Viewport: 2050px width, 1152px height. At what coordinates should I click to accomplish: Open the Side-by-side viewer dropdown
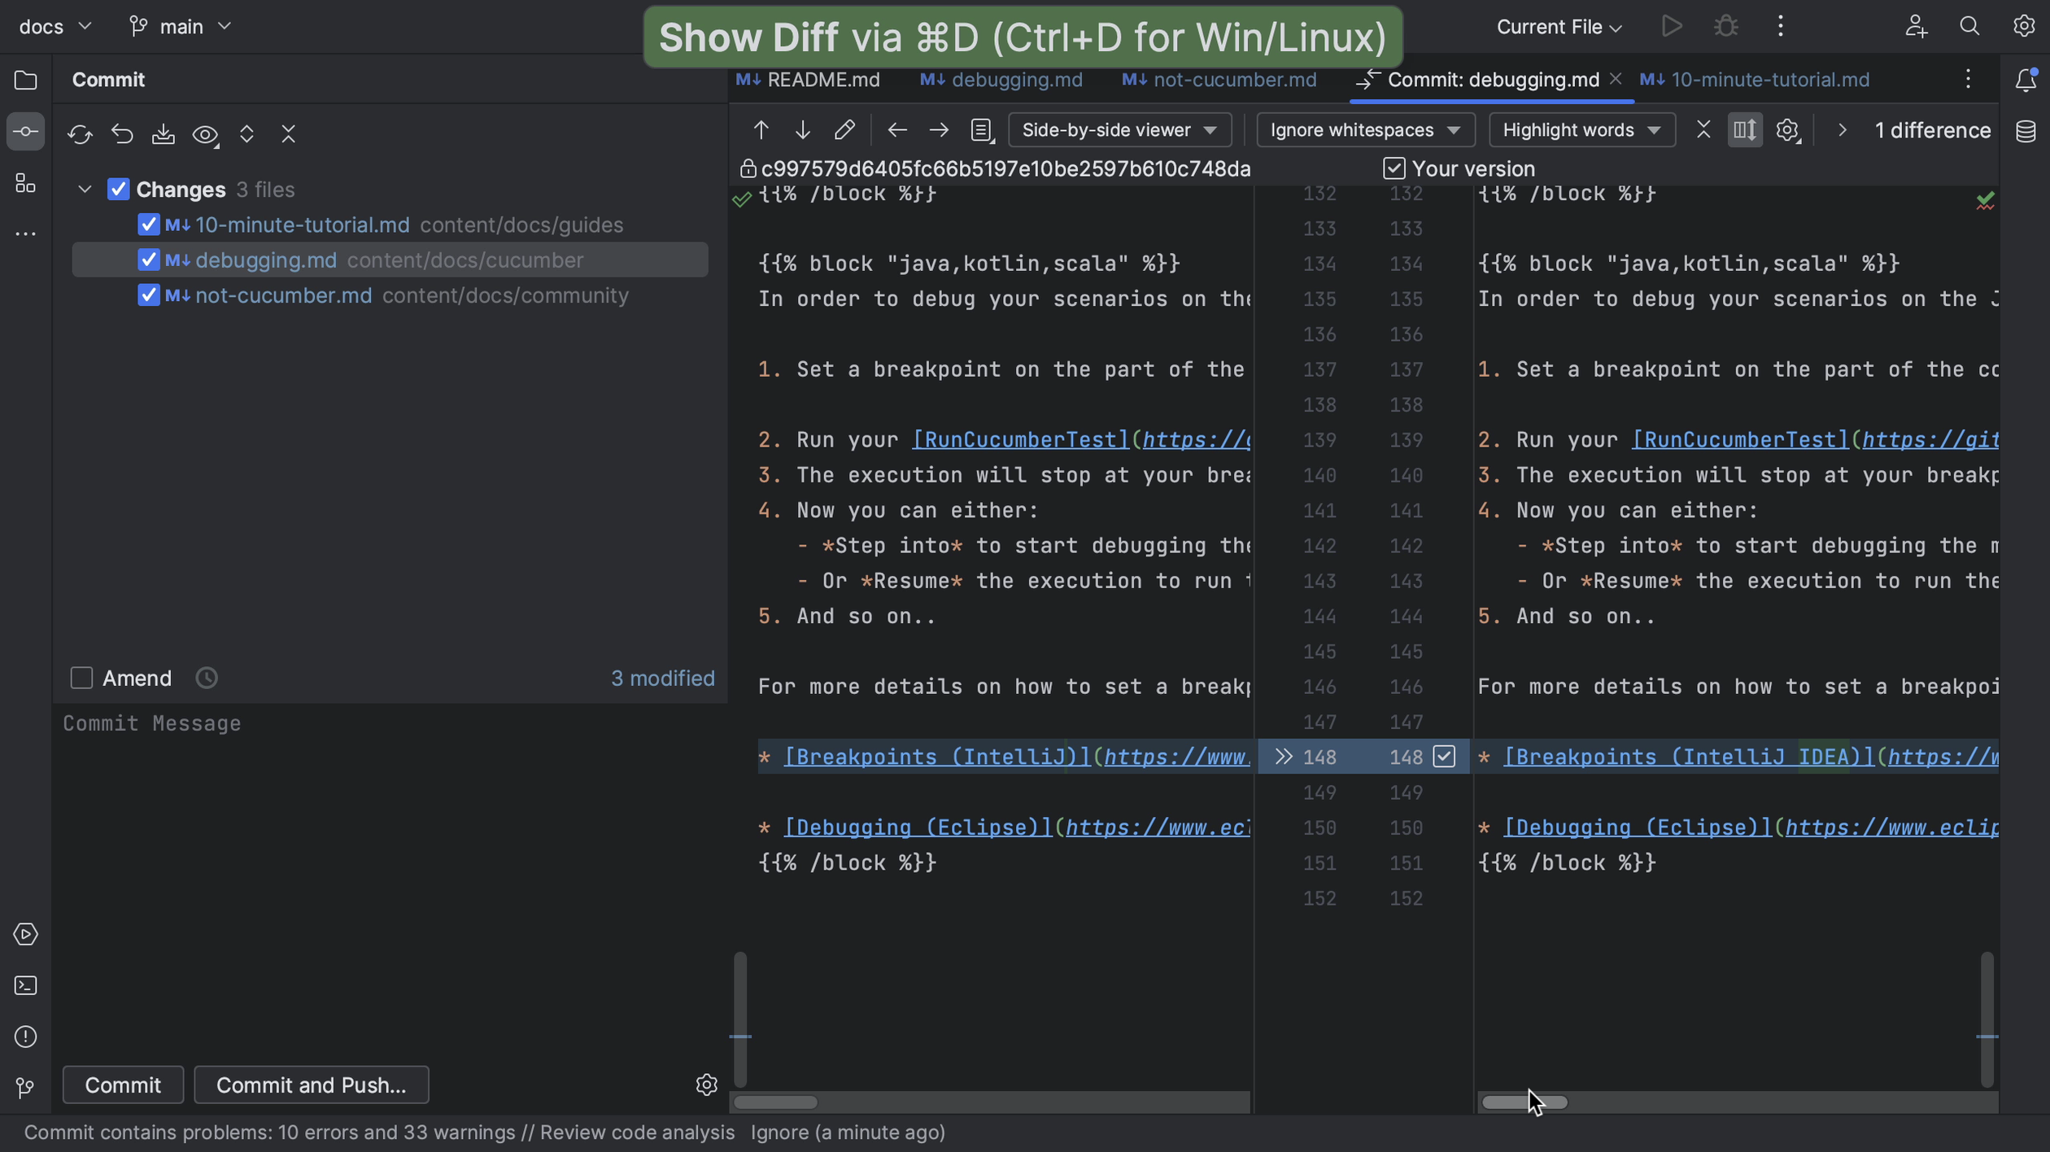click(x=1119, y=130)
